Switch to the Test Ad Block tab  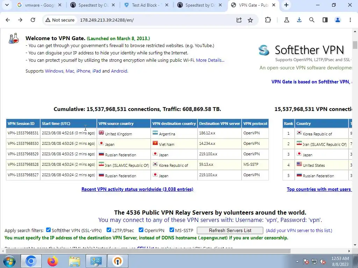[146, 5]
